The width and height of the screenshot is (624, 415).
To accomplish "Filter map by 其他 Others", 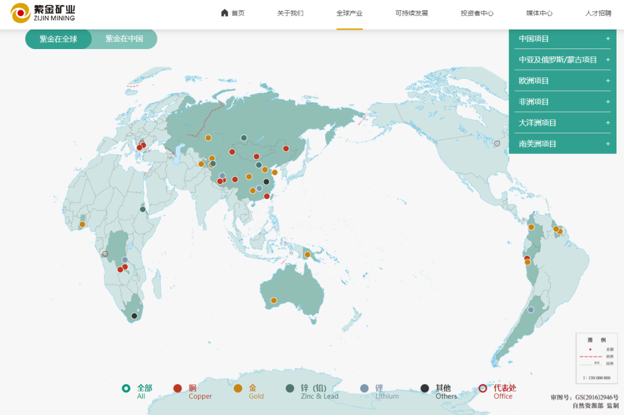I will point(439,391).
